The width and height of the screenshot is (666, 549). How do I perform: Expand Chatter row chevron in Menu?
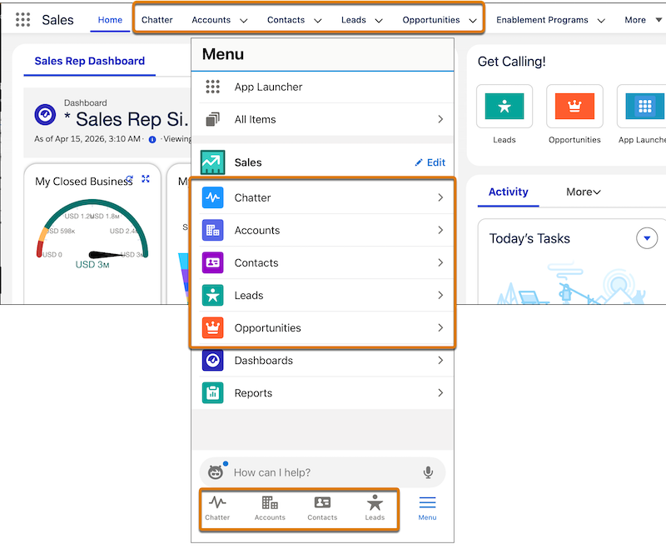(440, 197)
